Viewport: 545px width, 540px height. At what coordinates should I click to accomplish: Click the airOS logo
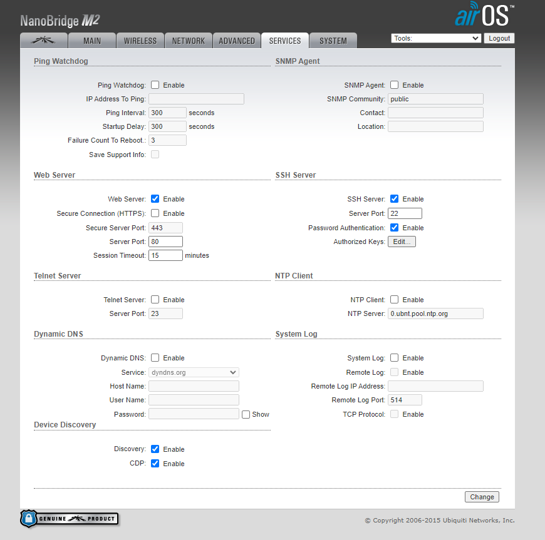click(484, 15)
